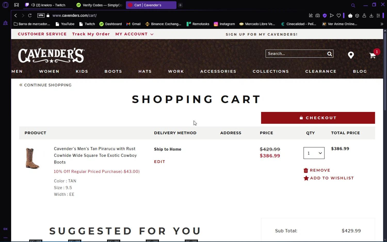Screen dimensions: 387x242
Task: Click the browser reload icon
Action: click(x=30, y=15)
